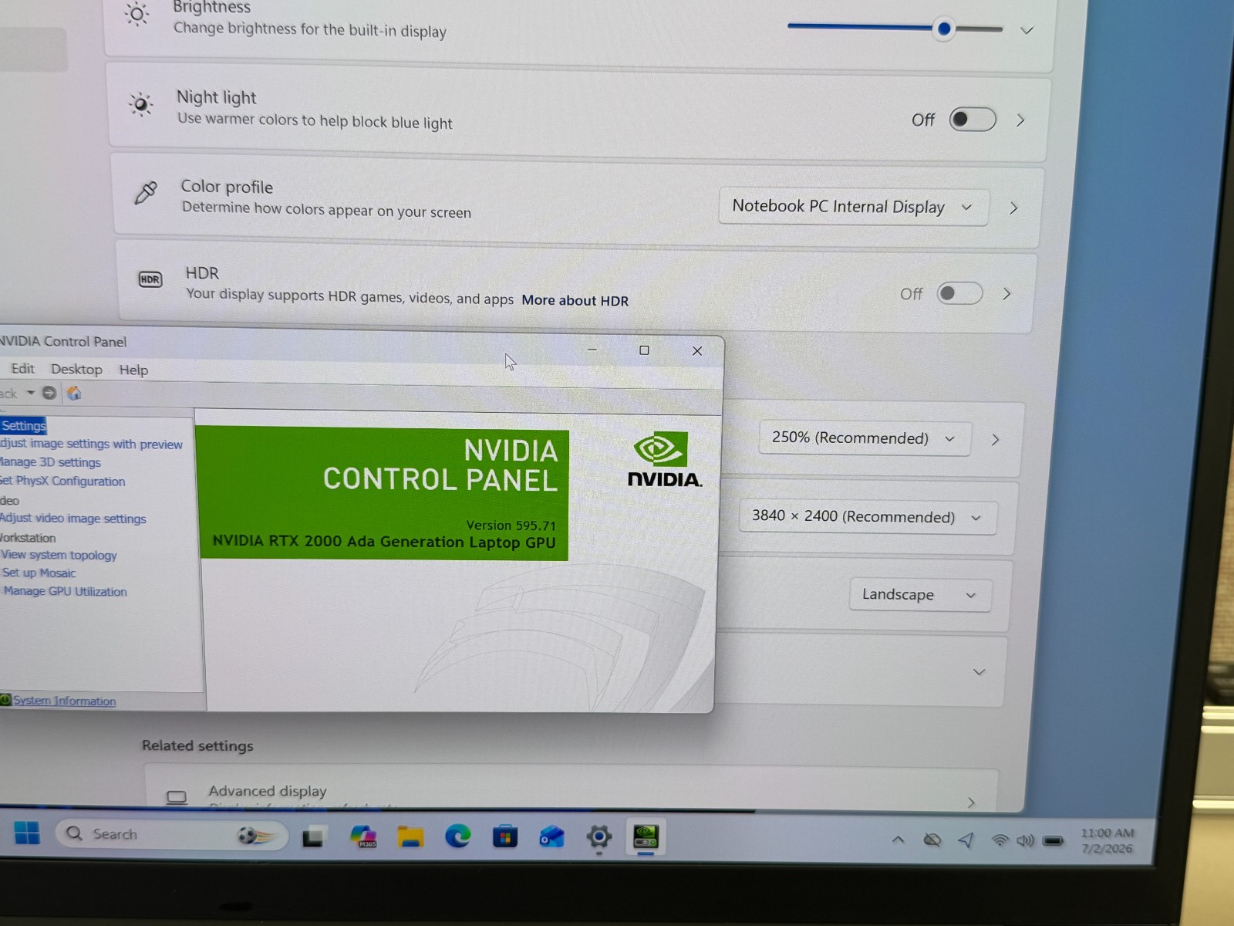Open HDR settings arrow

pos(1006,294)
